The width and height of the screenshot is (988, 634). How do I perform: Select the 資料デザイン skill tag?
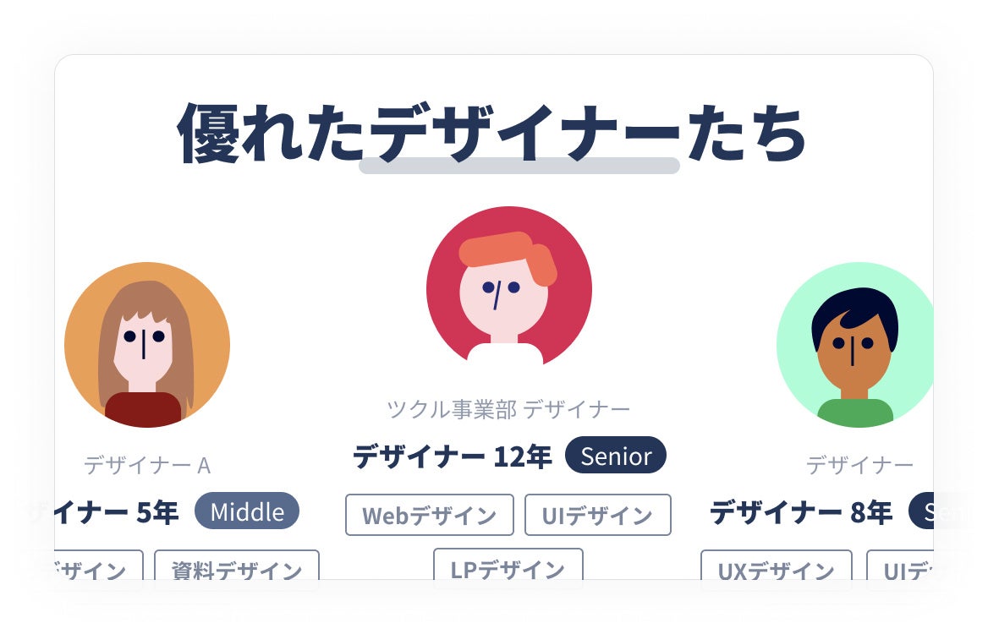236,570
